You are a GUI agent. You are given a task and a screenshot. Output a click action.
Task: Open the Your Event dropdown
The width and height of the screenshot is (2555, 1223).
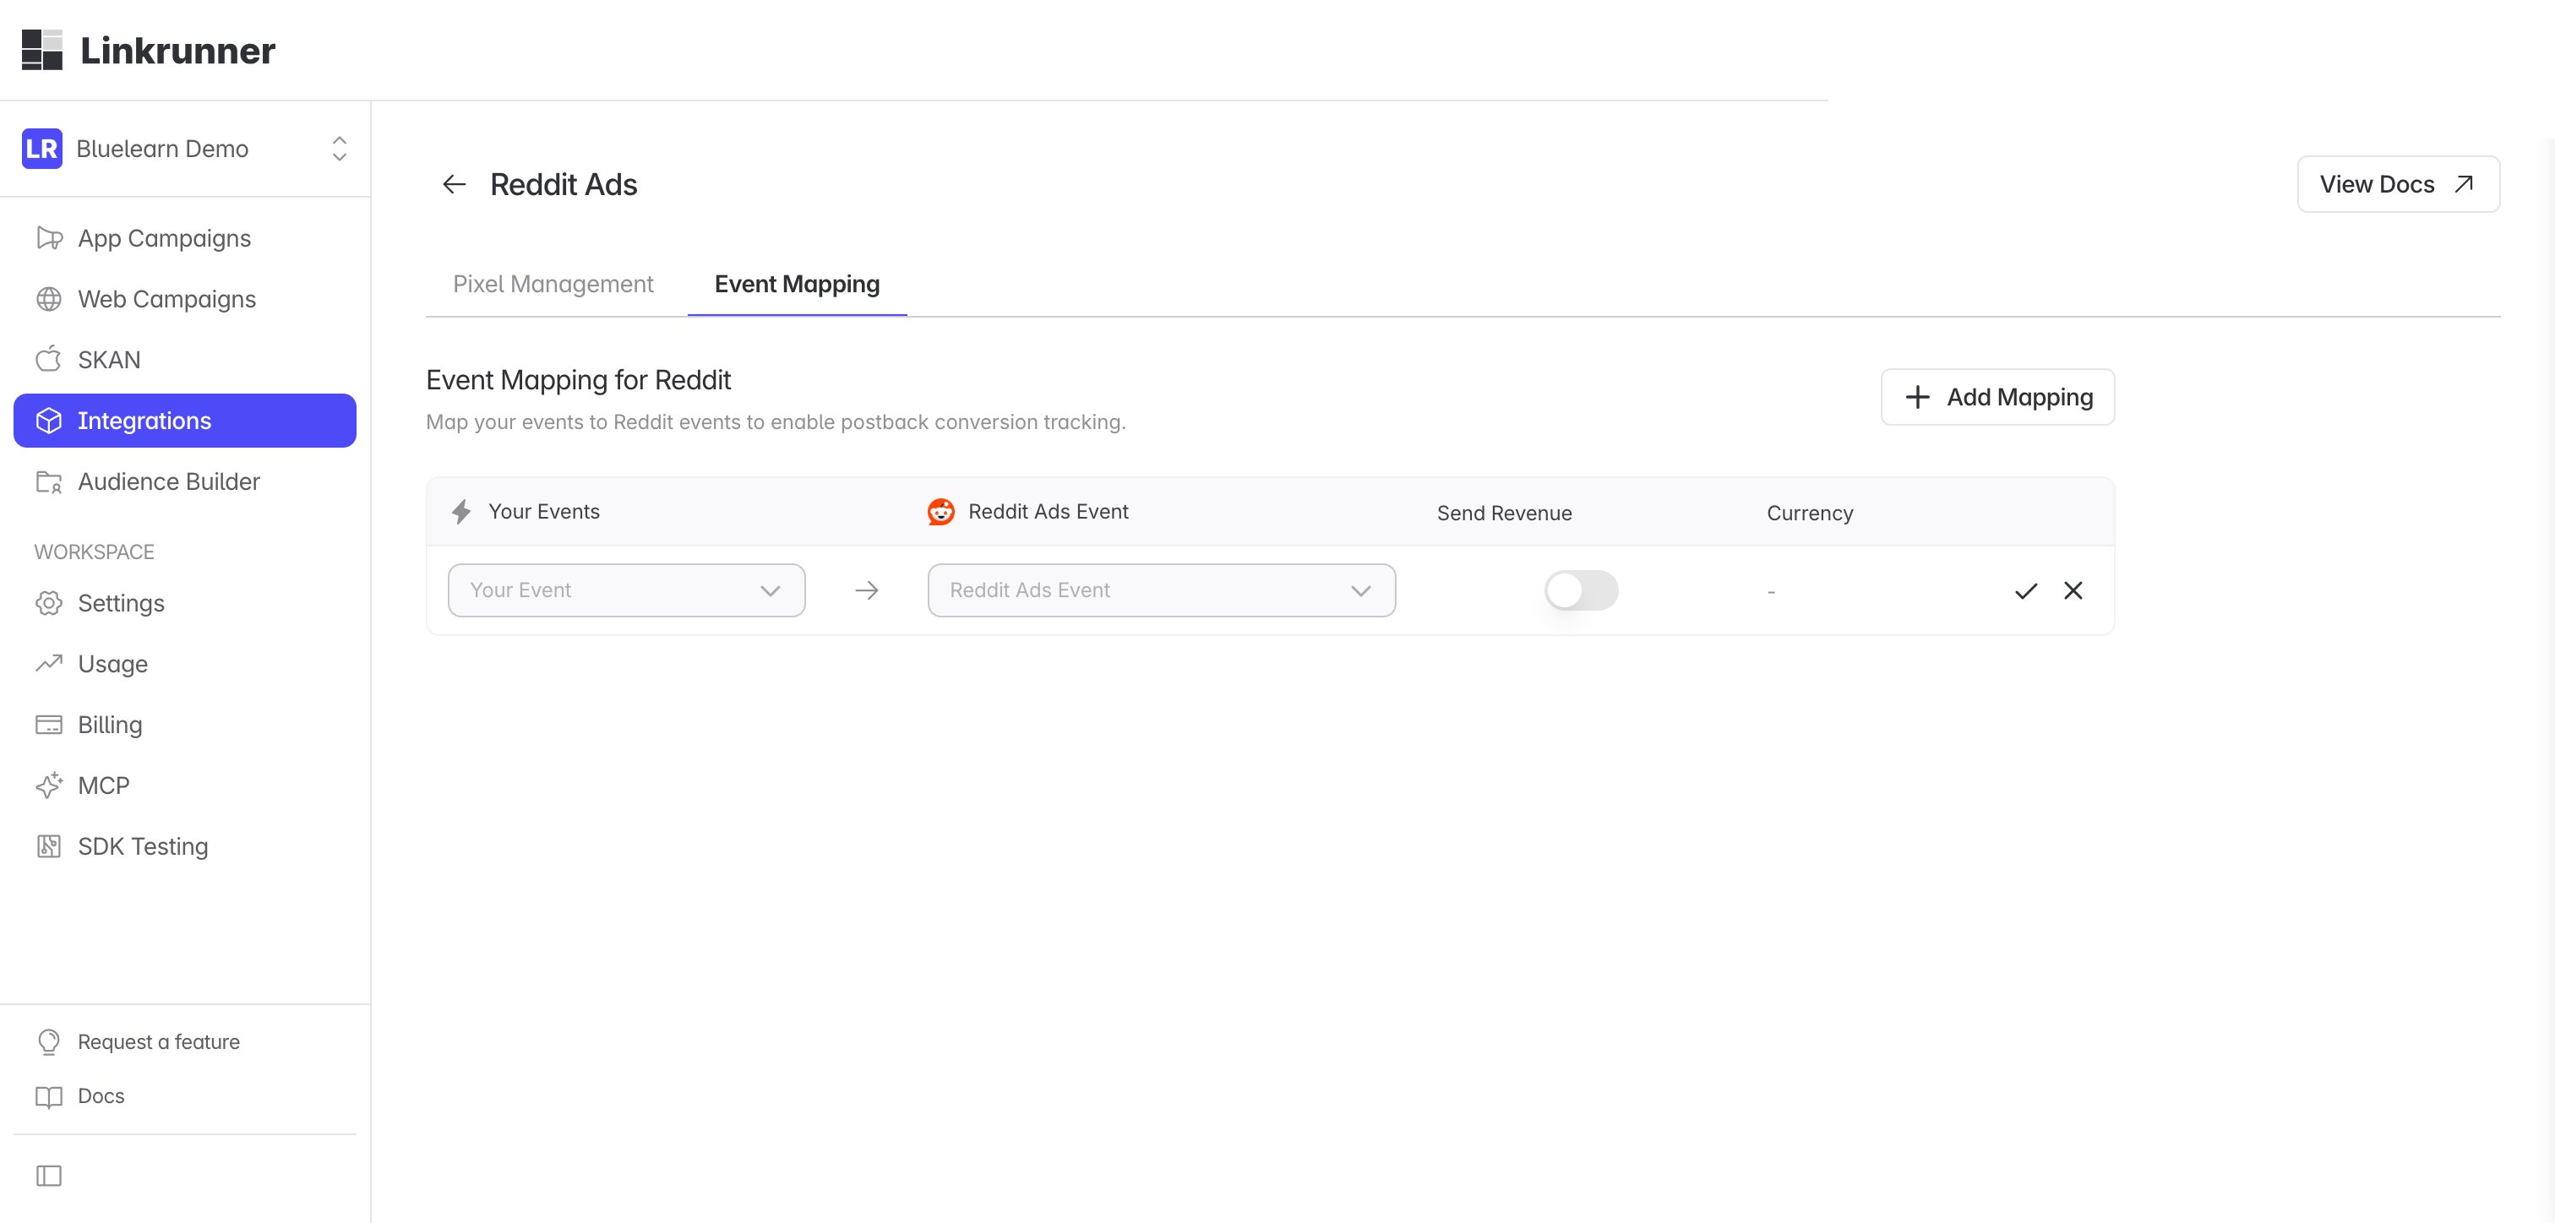627,590
